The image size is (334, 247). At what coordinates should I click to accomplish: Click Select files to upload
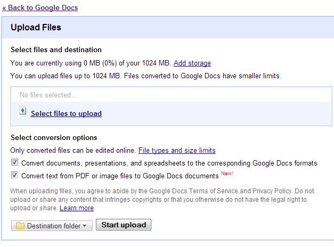(x=66, y=113)
